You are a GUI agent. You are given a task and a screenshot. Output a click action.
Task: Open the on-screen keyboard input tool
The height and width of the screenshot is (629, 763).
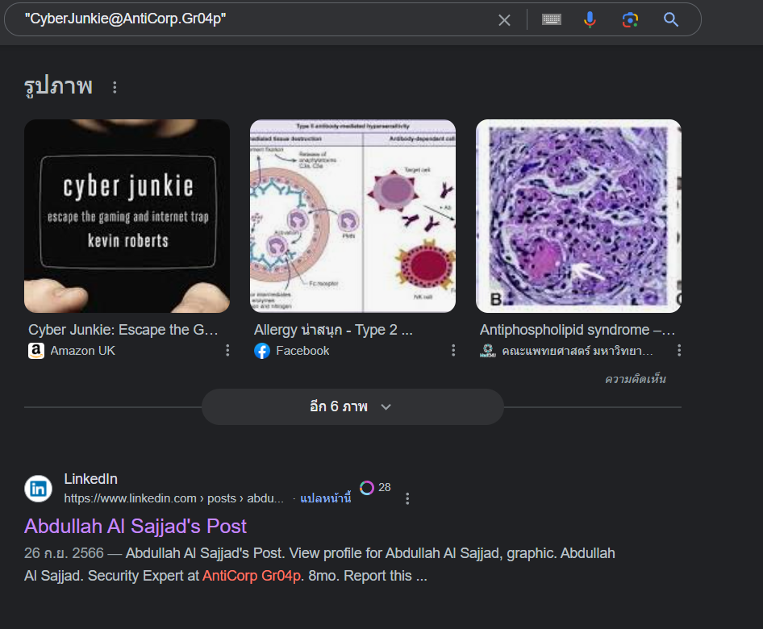[552, 19]
